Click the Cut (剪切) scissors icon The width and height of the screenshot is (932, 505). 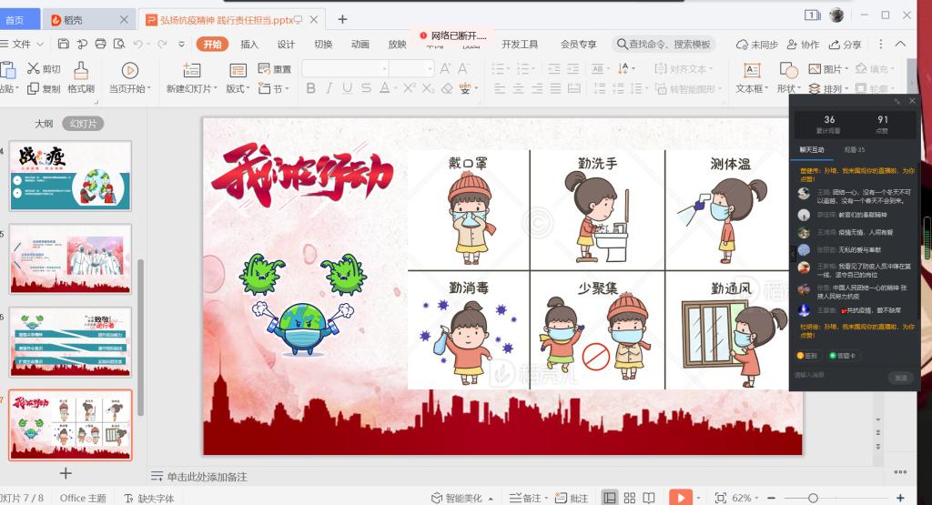(x=33, y=68)
